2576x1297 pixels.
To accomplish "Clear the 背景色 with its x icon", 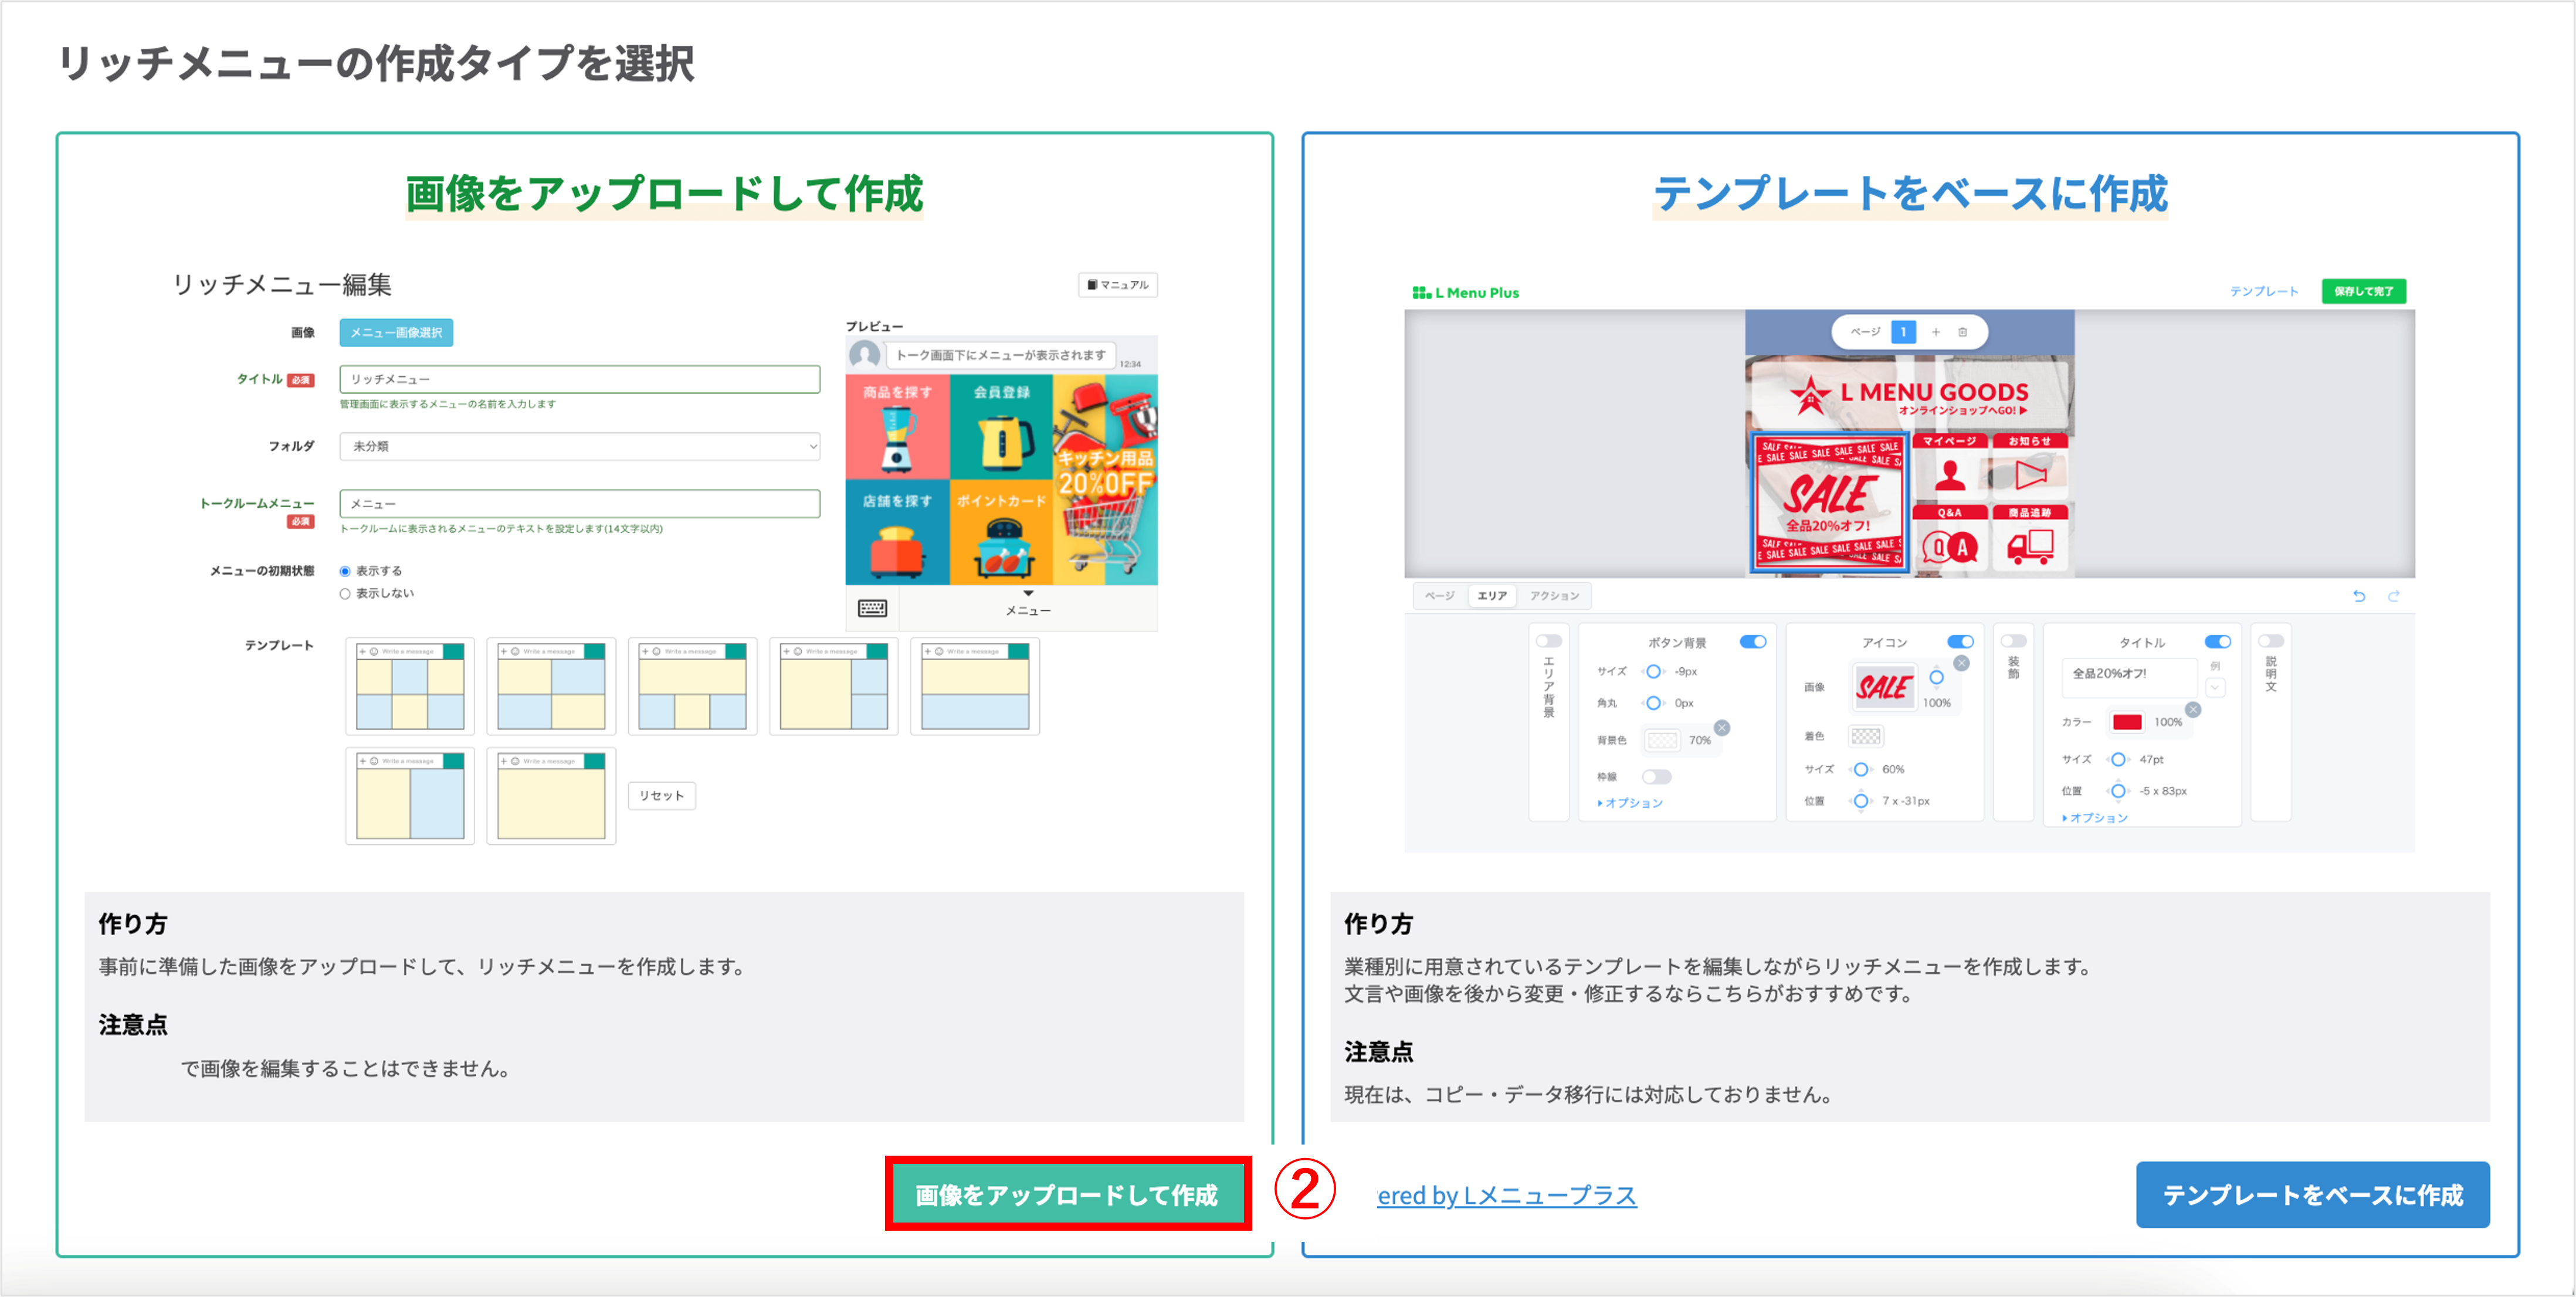I will click(1722, 728).
